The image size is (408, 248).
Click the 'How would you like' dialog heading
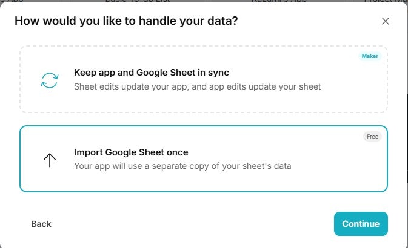[126, 21]
